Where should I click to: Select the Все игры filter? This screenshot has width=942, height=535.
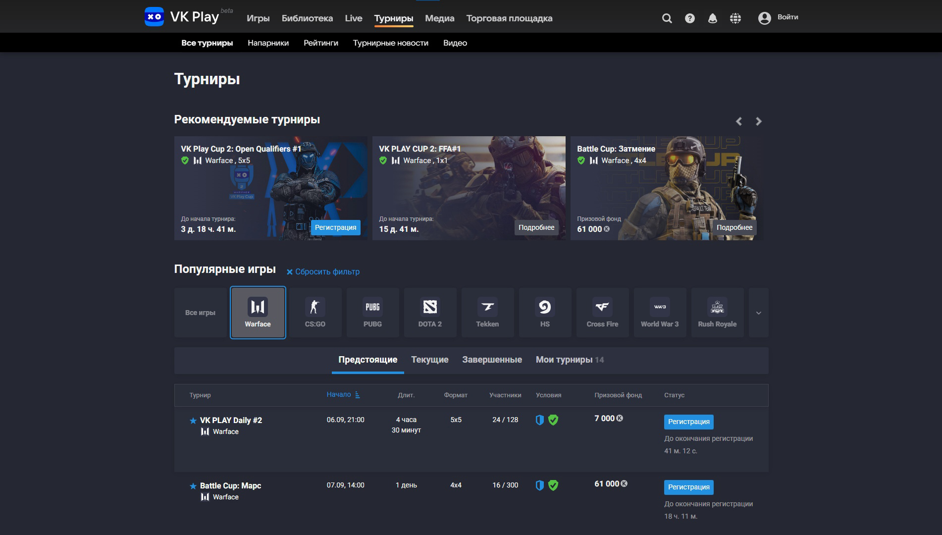tap(200, 313)
